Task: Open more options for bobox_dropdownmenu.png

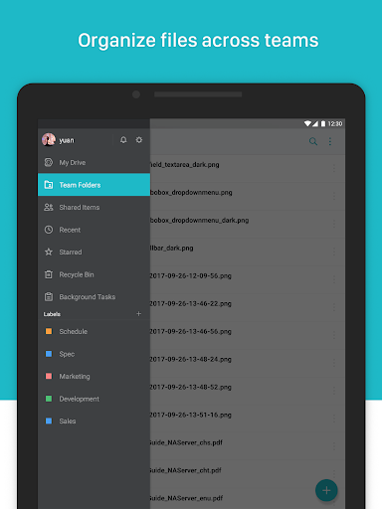Action: pyautogui.click(x=334, y=196)
